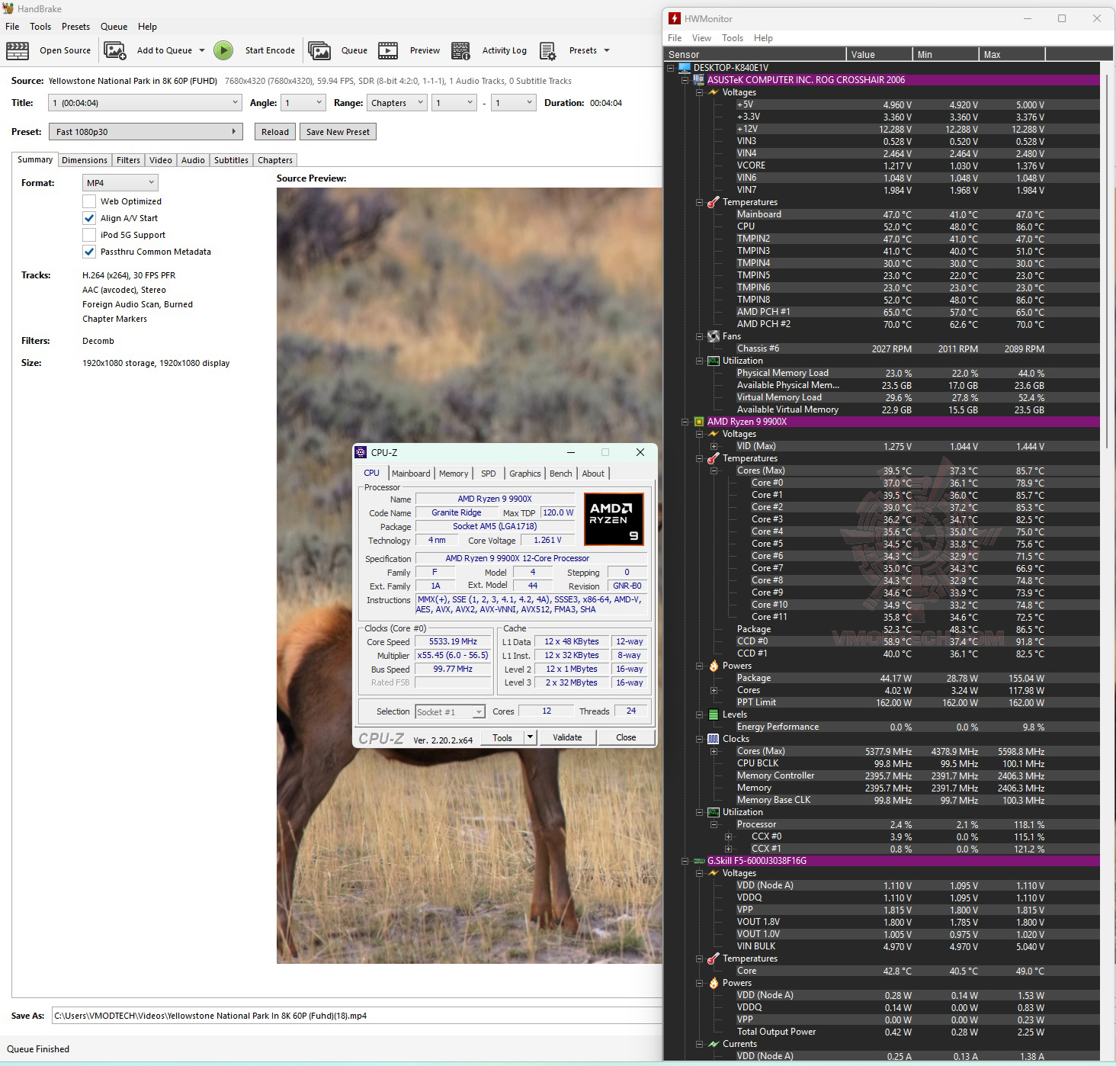Maximize the HWMonitor window
The image size is (1116, 1066).
coord(1062,18)
